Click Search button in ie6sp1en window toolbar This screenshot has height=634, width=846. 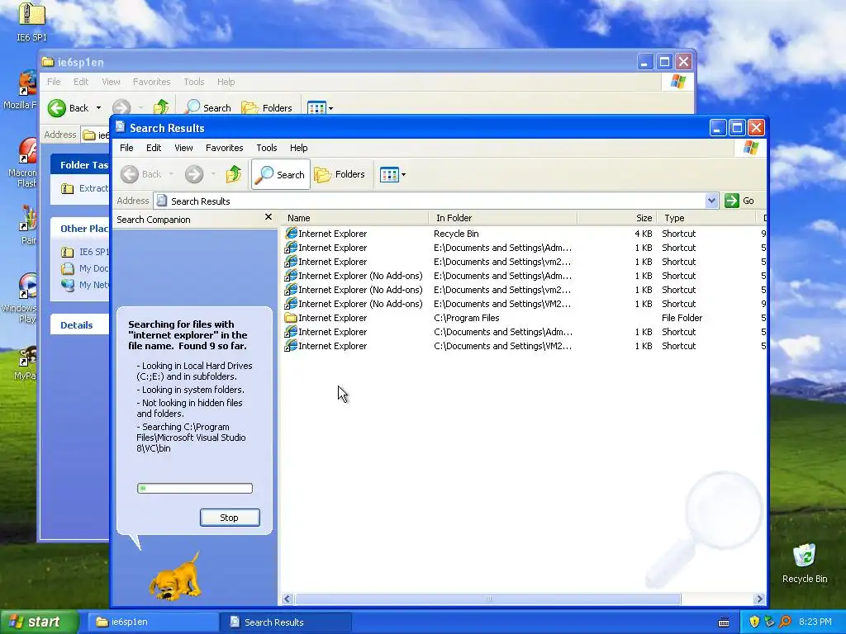tap(207, 107)
